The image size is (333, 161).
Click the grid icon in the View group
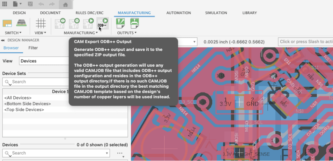pyautogui.click(x=41, y=24)
